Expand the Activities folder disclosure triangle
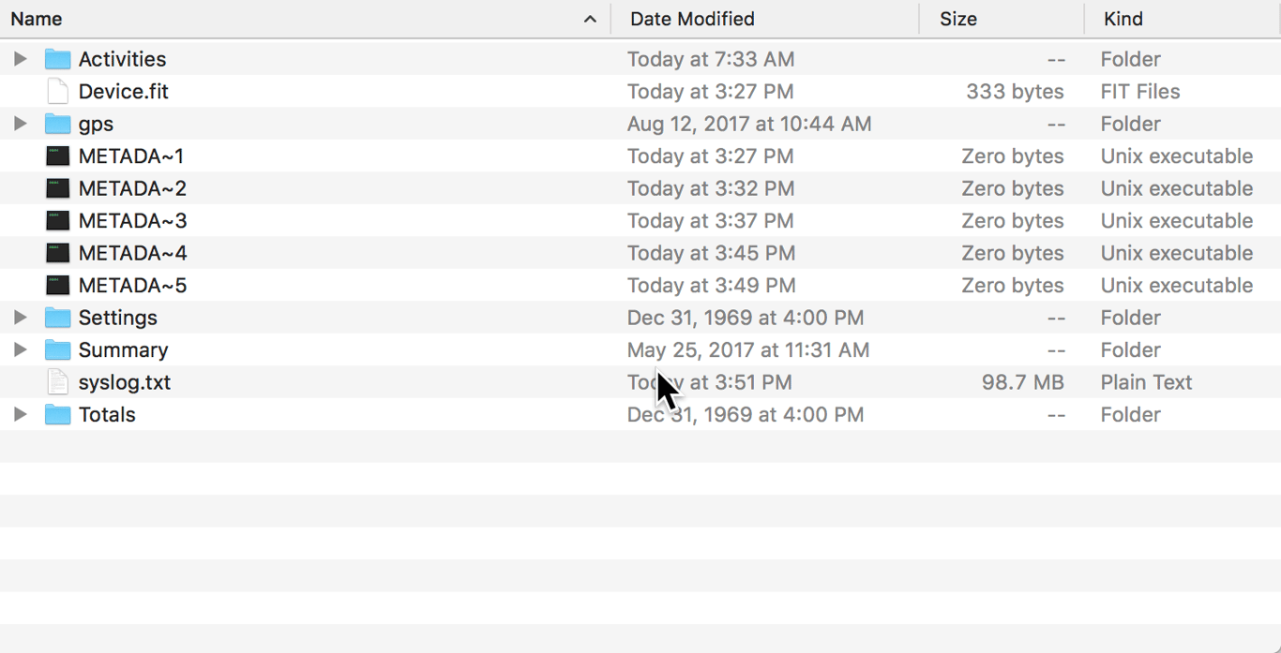 coord(20,59)
